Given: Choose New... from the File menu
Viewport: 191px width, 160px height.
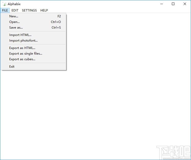Looking at the screenshot, I should coord(33,16).
